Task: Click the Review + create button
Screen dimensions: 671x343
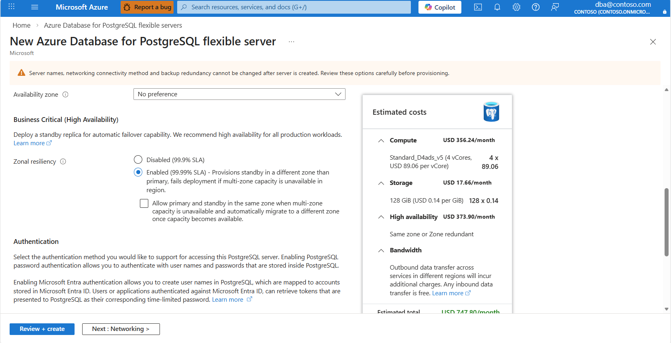Action: [x=42, y=329]
